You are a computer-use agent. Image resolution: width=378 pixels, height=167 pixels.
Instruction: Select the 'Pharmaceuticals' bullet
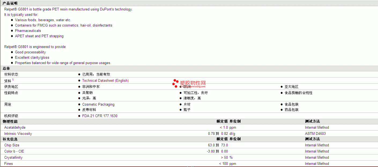28,31
